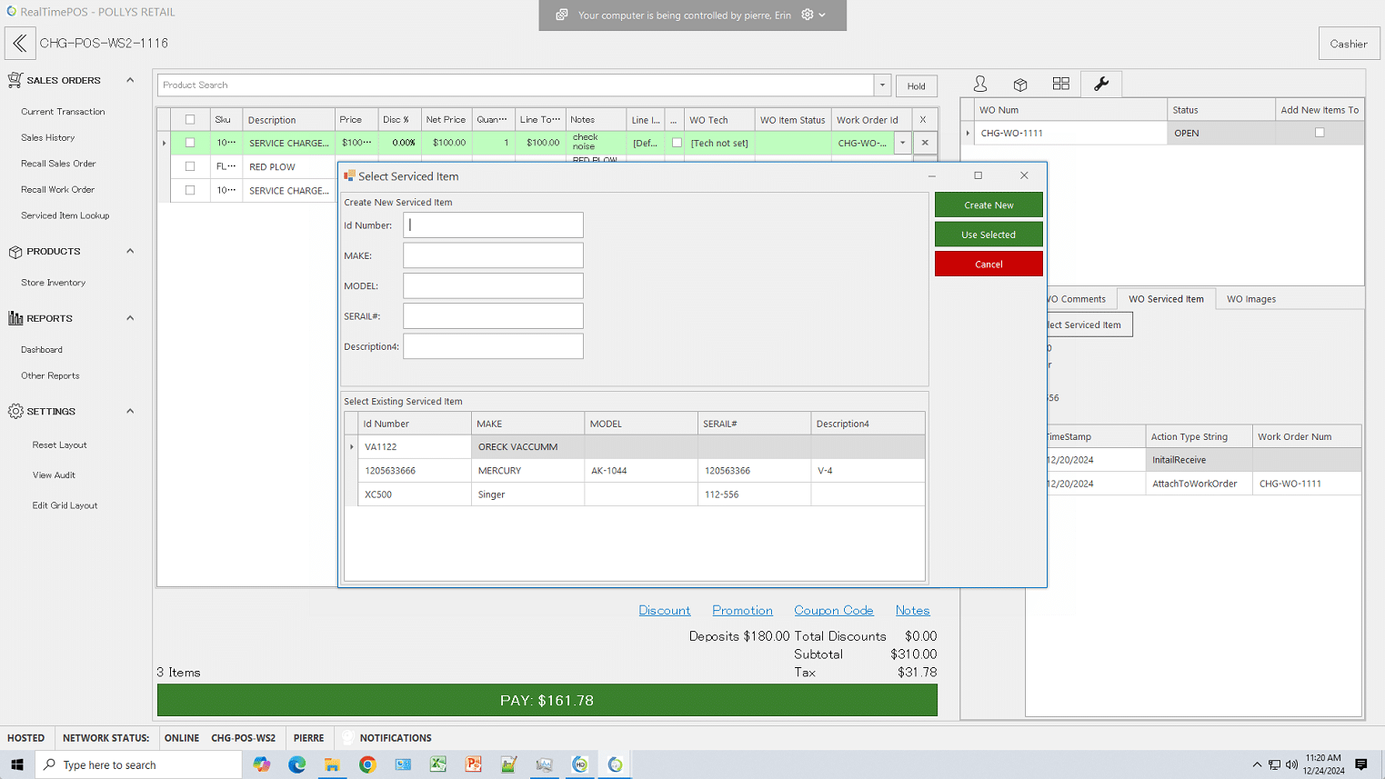Remove the first SERVICE CHARGE line item
1385x779 pixels.
pyautogui.click(x=925, y=143)
